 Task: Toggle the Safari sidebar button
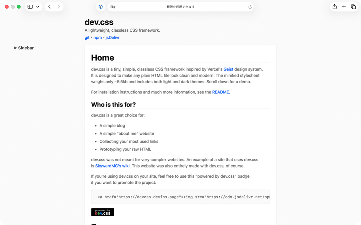tap(30, 7)
